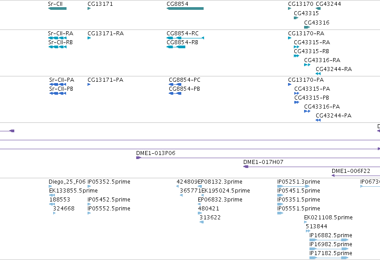Click the 313622 feature label
This screenshot has width=380, height=260.
pos(210,218)
